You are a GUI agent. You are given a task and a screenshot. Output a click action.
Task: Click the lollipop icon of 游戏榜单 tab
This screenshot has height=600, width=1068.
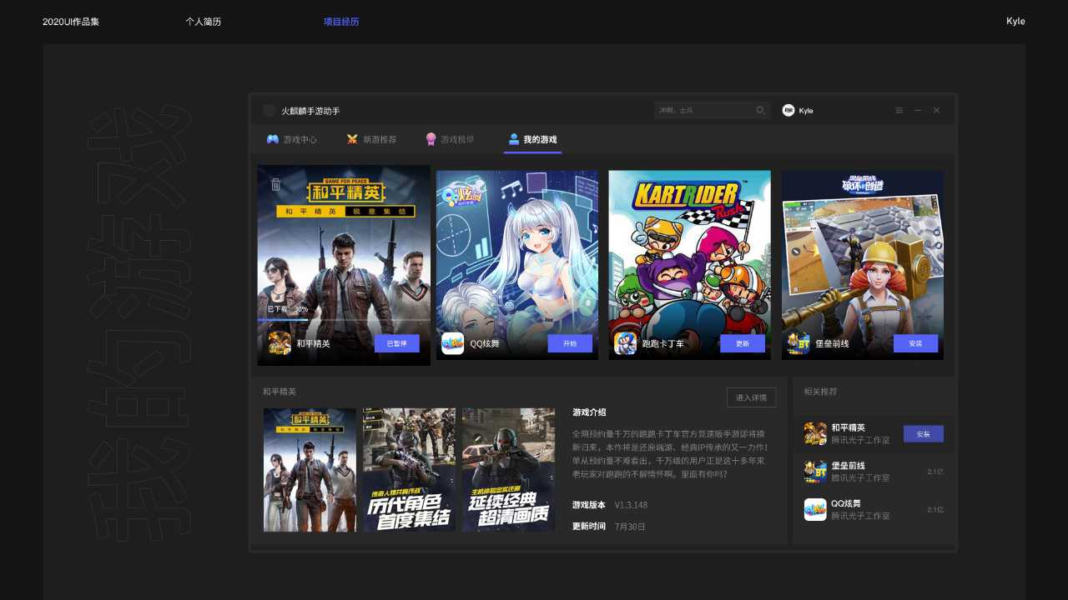click(431, 139)
